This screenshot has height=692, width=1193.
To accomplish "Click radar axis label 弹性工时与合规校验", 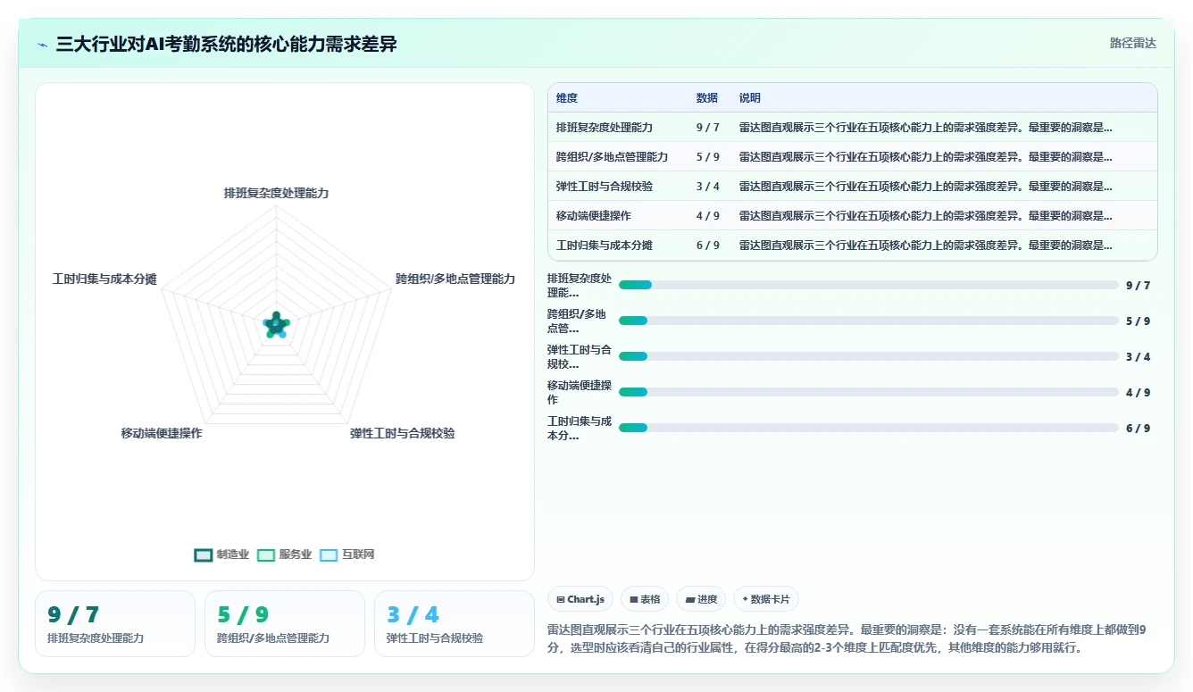I will coord(402,433).
